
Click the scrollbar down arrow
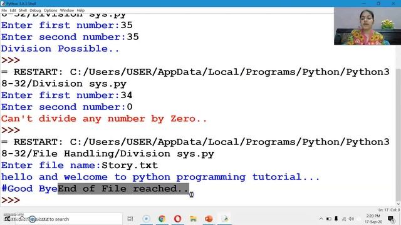pos(398,204)
